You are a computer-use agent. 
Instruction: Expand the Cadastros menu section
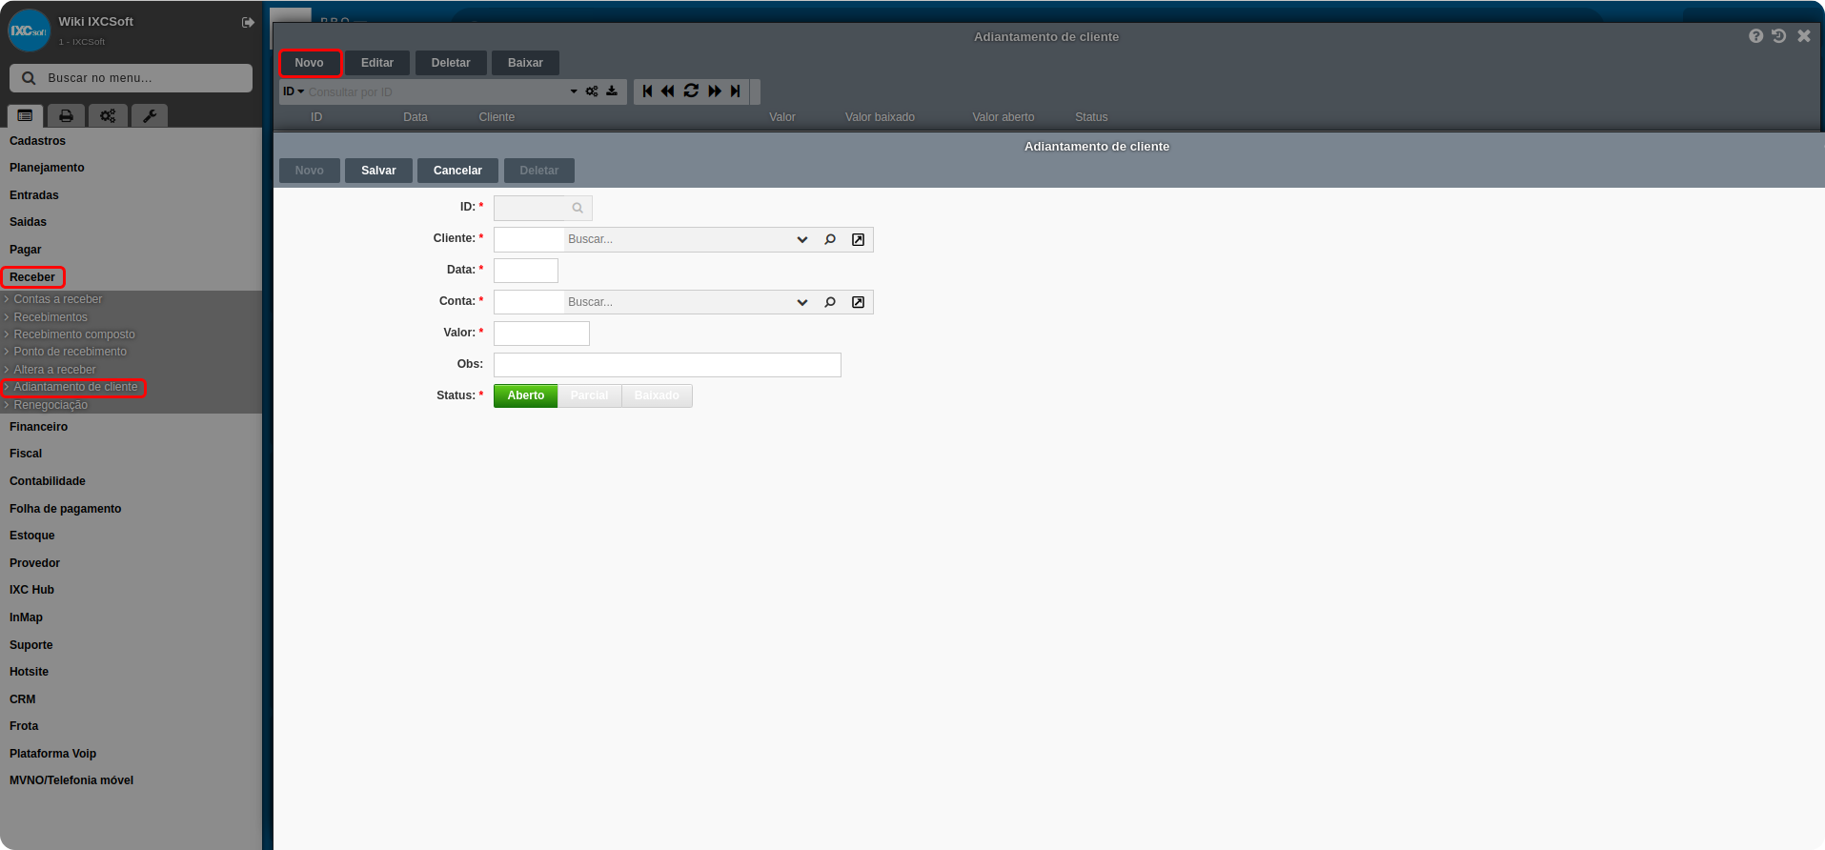point(37,141)
